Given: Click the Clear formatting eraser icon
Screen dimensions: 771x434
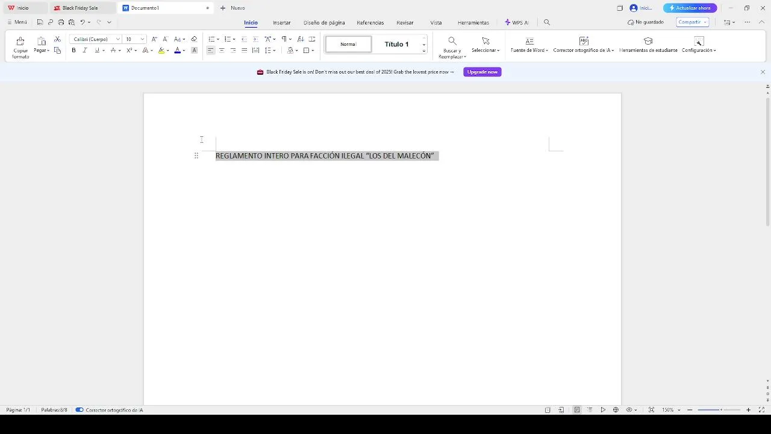Looking at the screenshot, I should click(194, 39).
